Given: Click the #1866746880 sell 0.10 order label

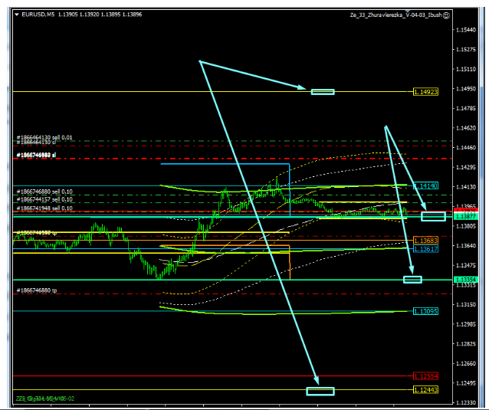Looking at the screenshot, I should click(45, 192).
